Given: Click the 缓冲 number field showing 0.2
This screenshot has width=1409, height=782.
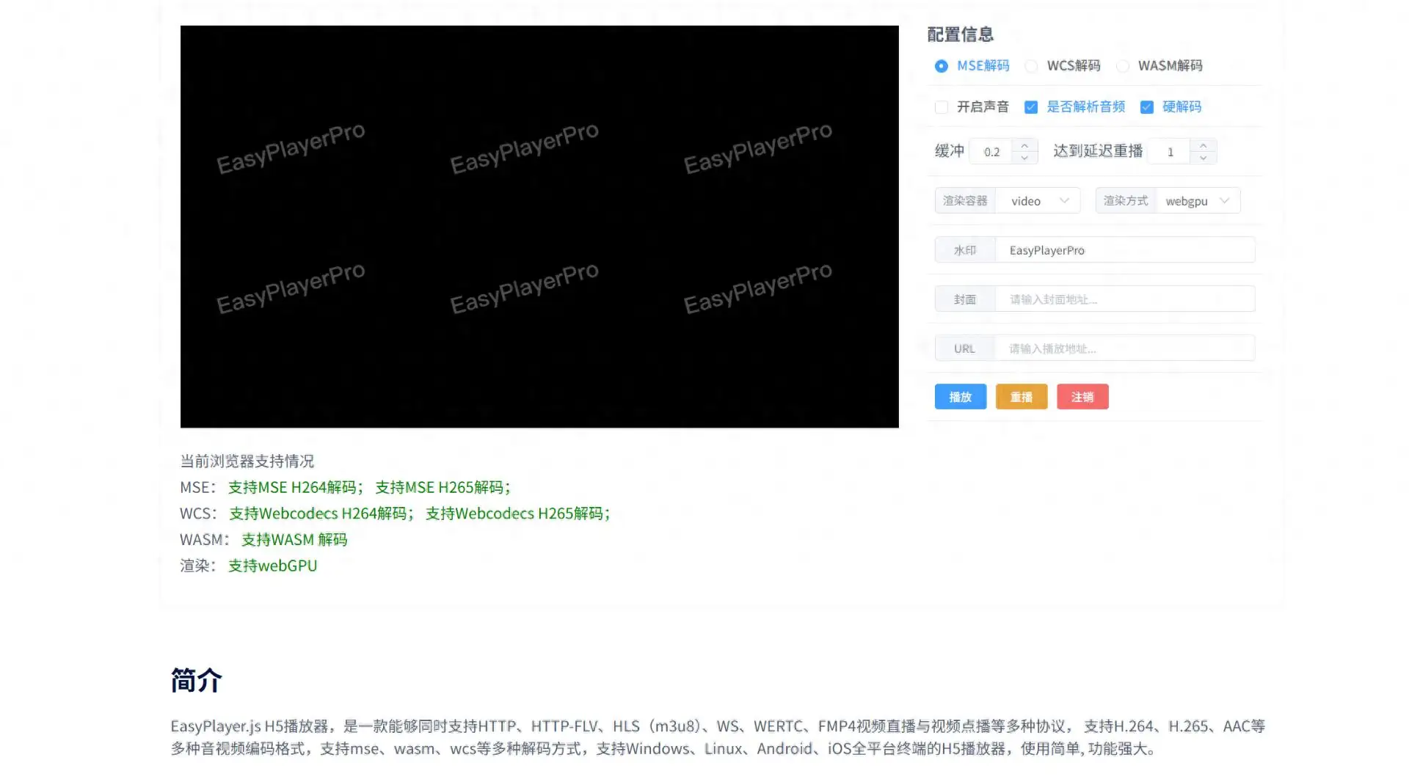Looking at the screenshot, I should click(991, 152).
